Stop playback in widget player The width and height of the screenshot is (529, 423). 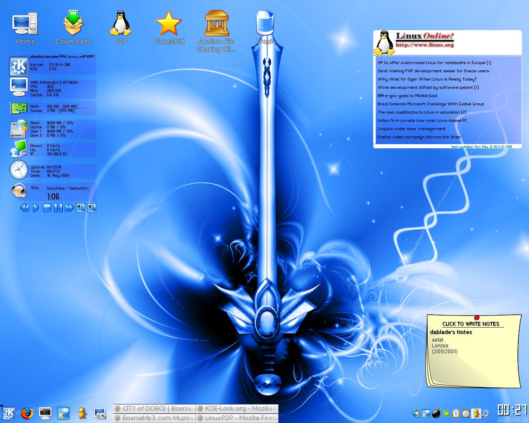coord(47,208)
